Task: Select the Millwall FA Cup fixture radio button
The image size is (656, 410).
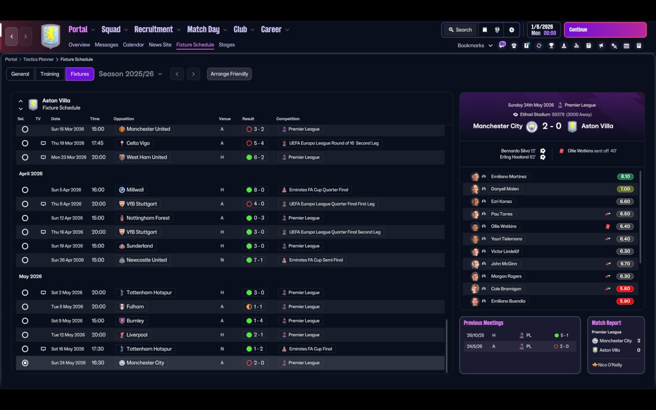Action: pyautogui.click(x=25, y=190)
